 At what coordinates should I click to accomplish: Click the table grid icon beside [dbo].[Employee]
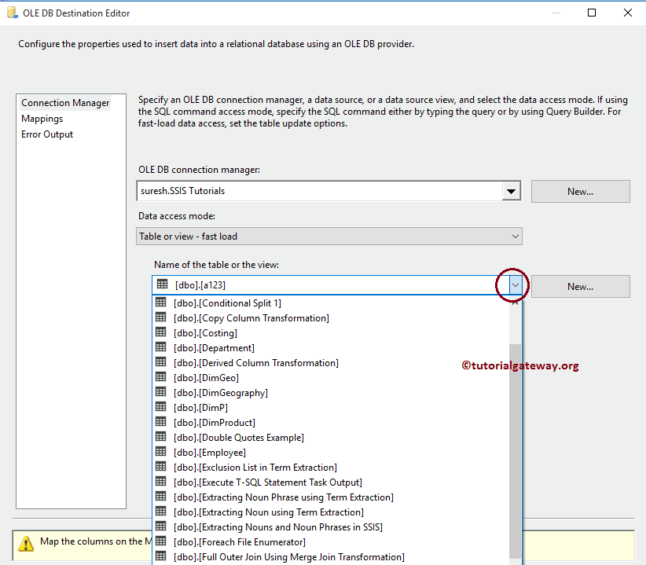pyautogui.click(x=163, y=453)
